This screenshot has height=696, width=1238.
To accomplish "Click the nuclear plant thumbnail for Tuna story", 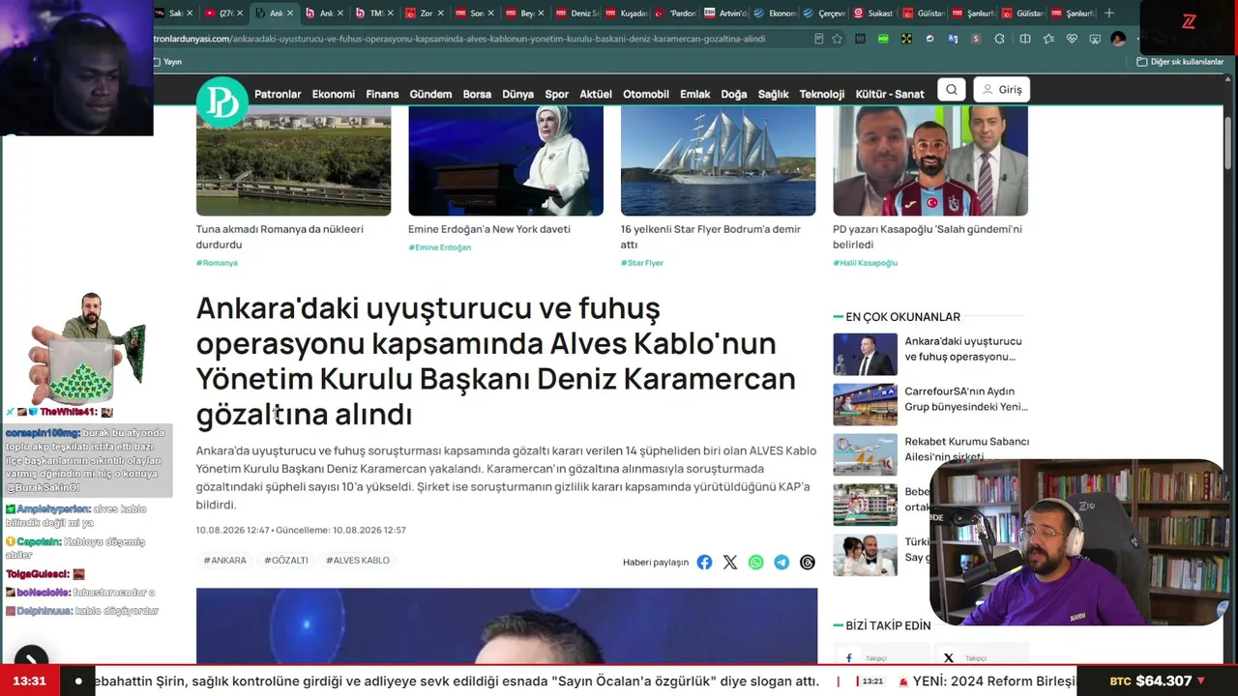I will (x=294, y=160).
